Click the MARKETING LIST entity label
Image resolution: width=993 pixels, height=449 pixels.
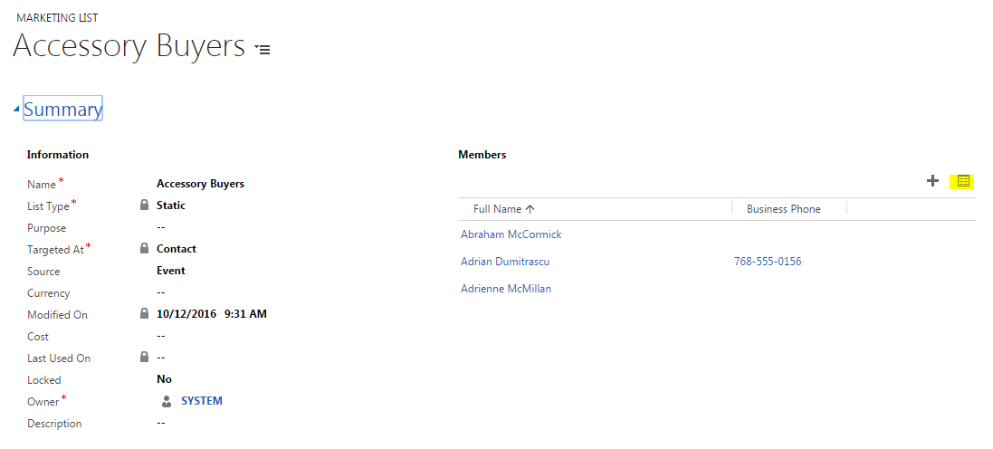point(57,18)
